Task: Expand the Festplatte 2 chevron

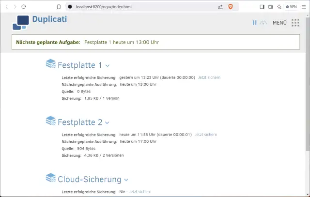Action: coord(108,123)
